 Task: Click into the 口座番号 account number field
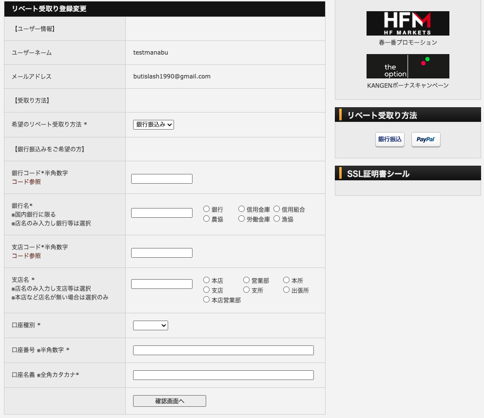223,350
